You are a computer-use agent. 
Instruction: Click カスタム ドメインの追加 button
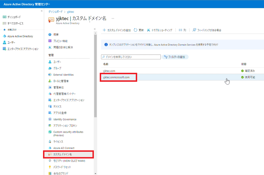[117, 30]
